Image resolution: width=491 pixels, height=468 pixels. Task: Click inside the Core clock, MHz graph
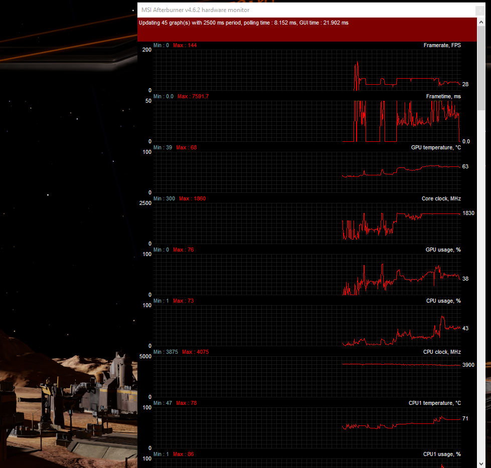coord(307,223)
